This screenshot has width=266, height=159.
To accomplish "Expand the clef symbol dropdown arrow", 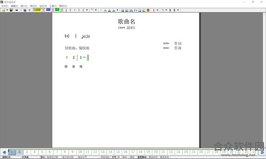I will pyautogui.click(x=158, y=10).
